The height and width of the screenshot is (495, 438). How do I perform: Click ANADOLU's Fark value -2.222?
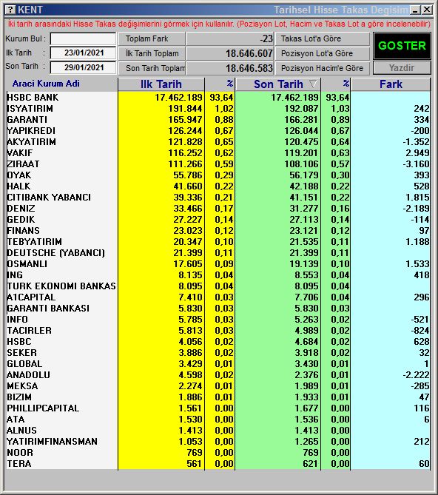(416, 374)
